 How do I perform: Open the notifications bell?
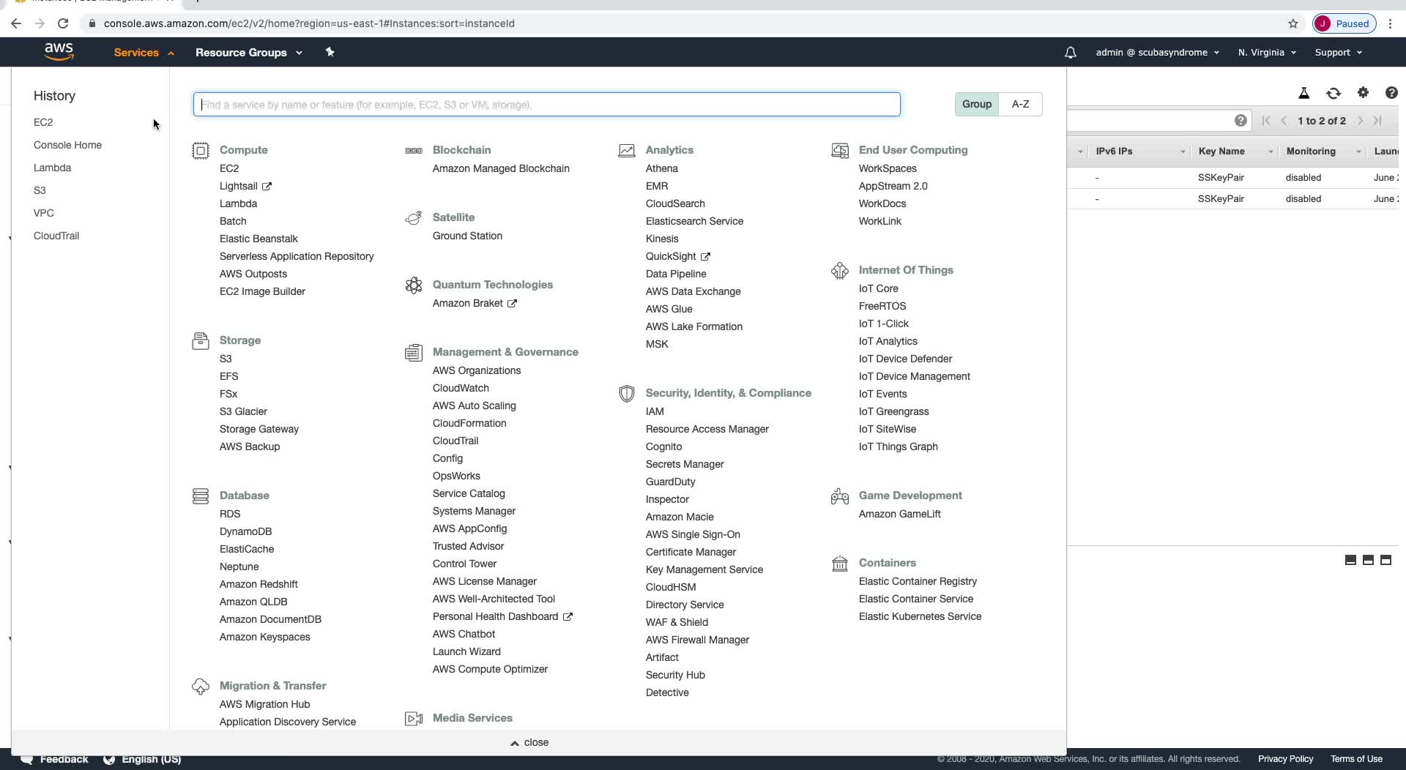[x=1070, y=53]
